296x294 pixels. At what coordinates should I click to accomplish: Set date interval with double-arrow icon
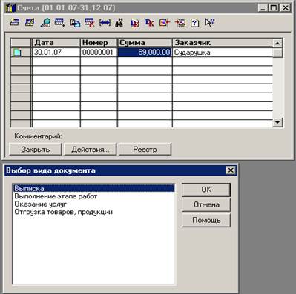[x=105, y=23]
